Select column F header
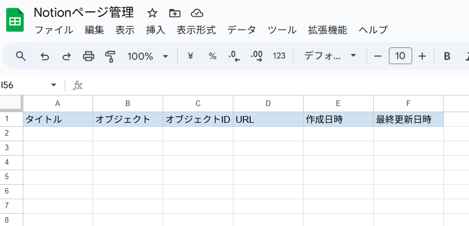This screenshot has width=469, height=226. point(409,103)
